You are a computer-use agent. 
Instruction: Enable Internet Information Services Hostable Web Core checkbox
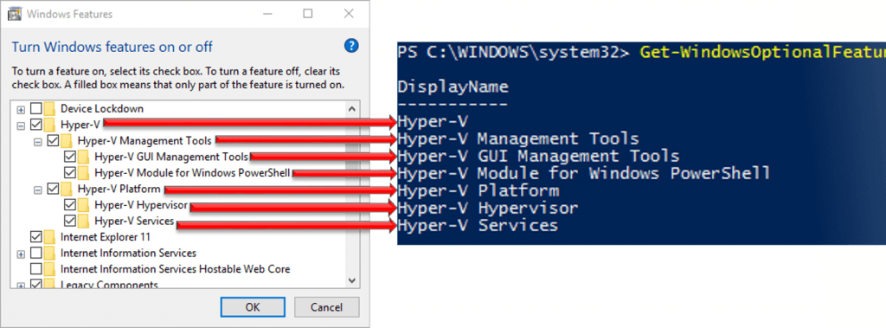point(36,269)
